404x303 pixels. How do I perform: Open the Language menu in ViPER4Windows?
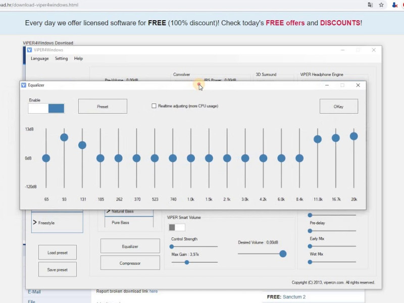(x=40, y=59)
